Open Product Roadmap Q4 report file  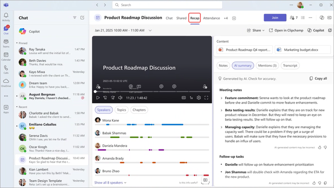[245, 50]
